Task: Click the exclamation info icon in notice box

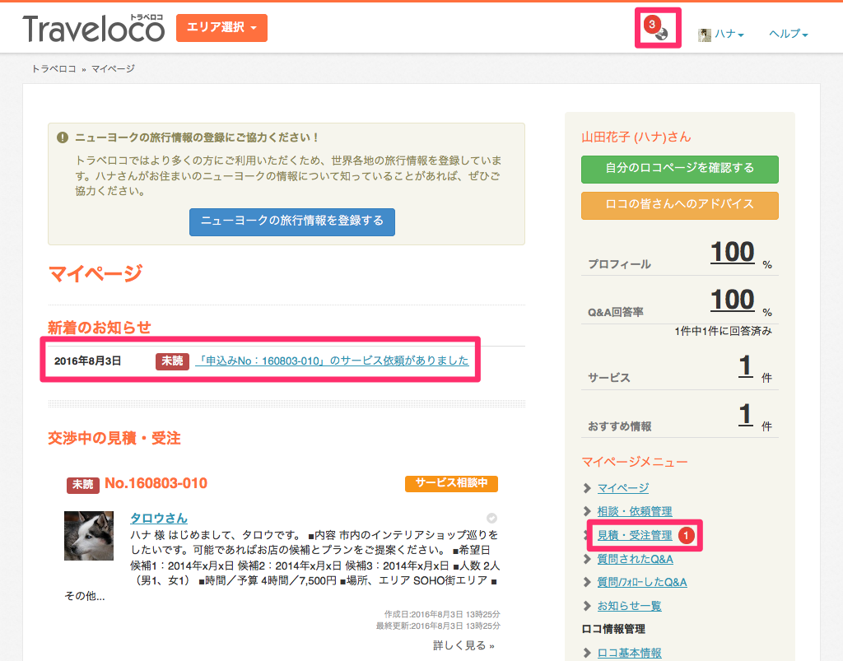Action: click(x=63, y=137)
